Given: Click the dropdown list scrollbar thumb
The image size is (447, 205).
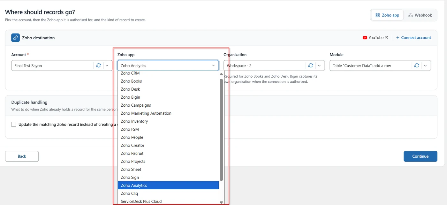Looking at the screenshot, I should tap(221, 130).
